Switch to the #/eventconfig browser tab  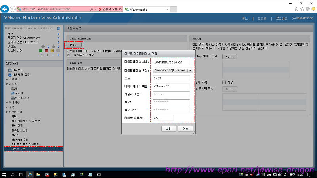click(147, 10)
